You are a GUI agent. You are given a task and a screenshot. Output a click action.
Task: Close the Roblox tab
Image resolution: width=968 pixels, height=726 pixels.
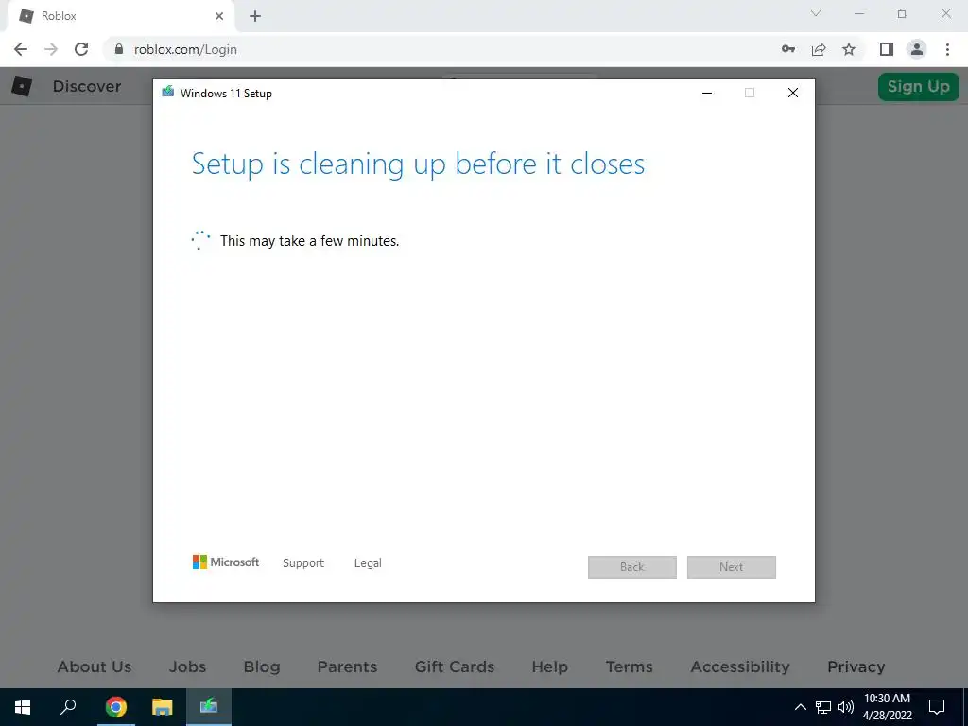(x=219, y=16)
